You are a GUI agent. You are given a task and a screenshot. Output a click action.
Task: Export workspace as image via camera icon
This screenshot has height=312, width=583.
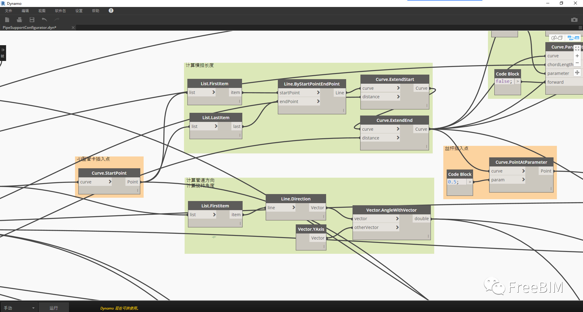click(x=574, y=20)
